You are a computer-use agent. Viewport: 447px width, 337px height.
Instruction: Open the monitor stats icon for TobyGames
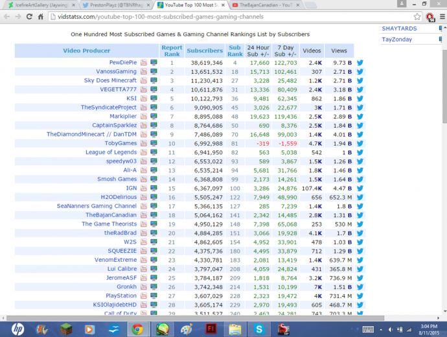coord(154,143)
